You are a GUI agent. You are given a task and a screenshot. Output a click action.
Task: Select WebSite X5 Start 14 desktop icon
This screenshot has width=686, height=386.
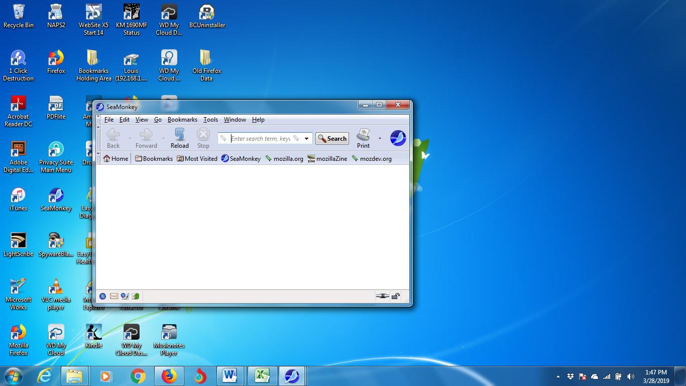pyautogui.click(x=93, y=20)
